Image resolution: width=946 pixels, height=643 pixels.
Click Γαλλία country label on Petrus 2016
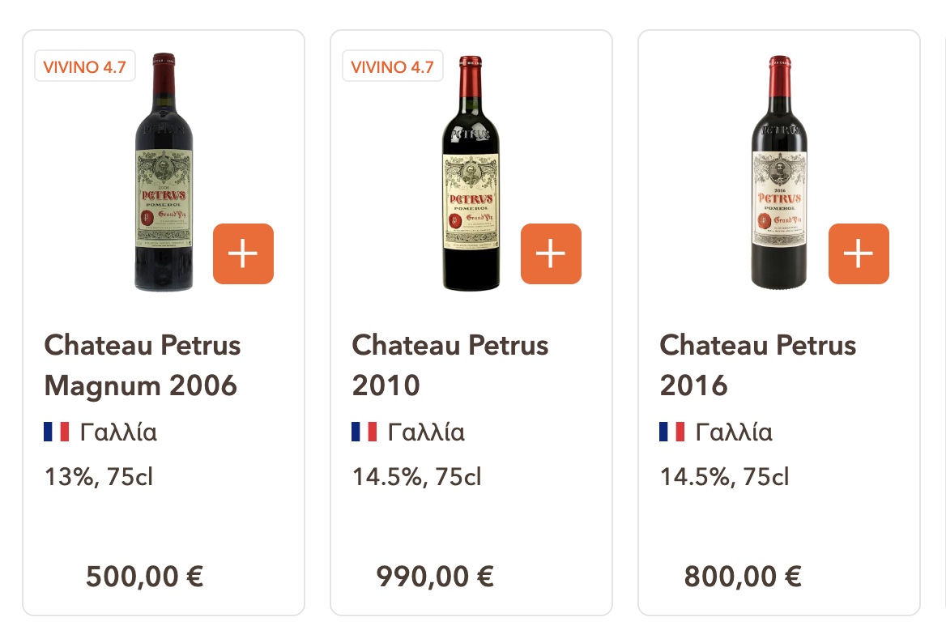click(734, 432)
